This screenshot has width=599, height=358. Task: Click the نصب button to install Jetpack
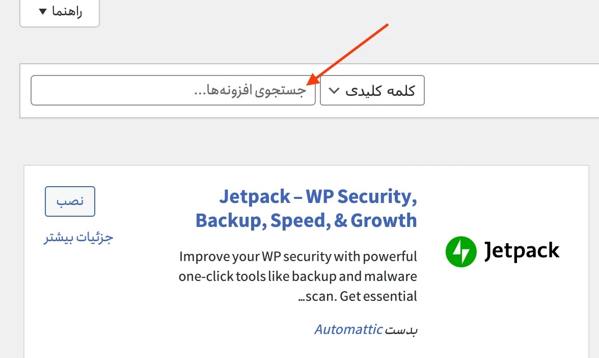(70, 201)
